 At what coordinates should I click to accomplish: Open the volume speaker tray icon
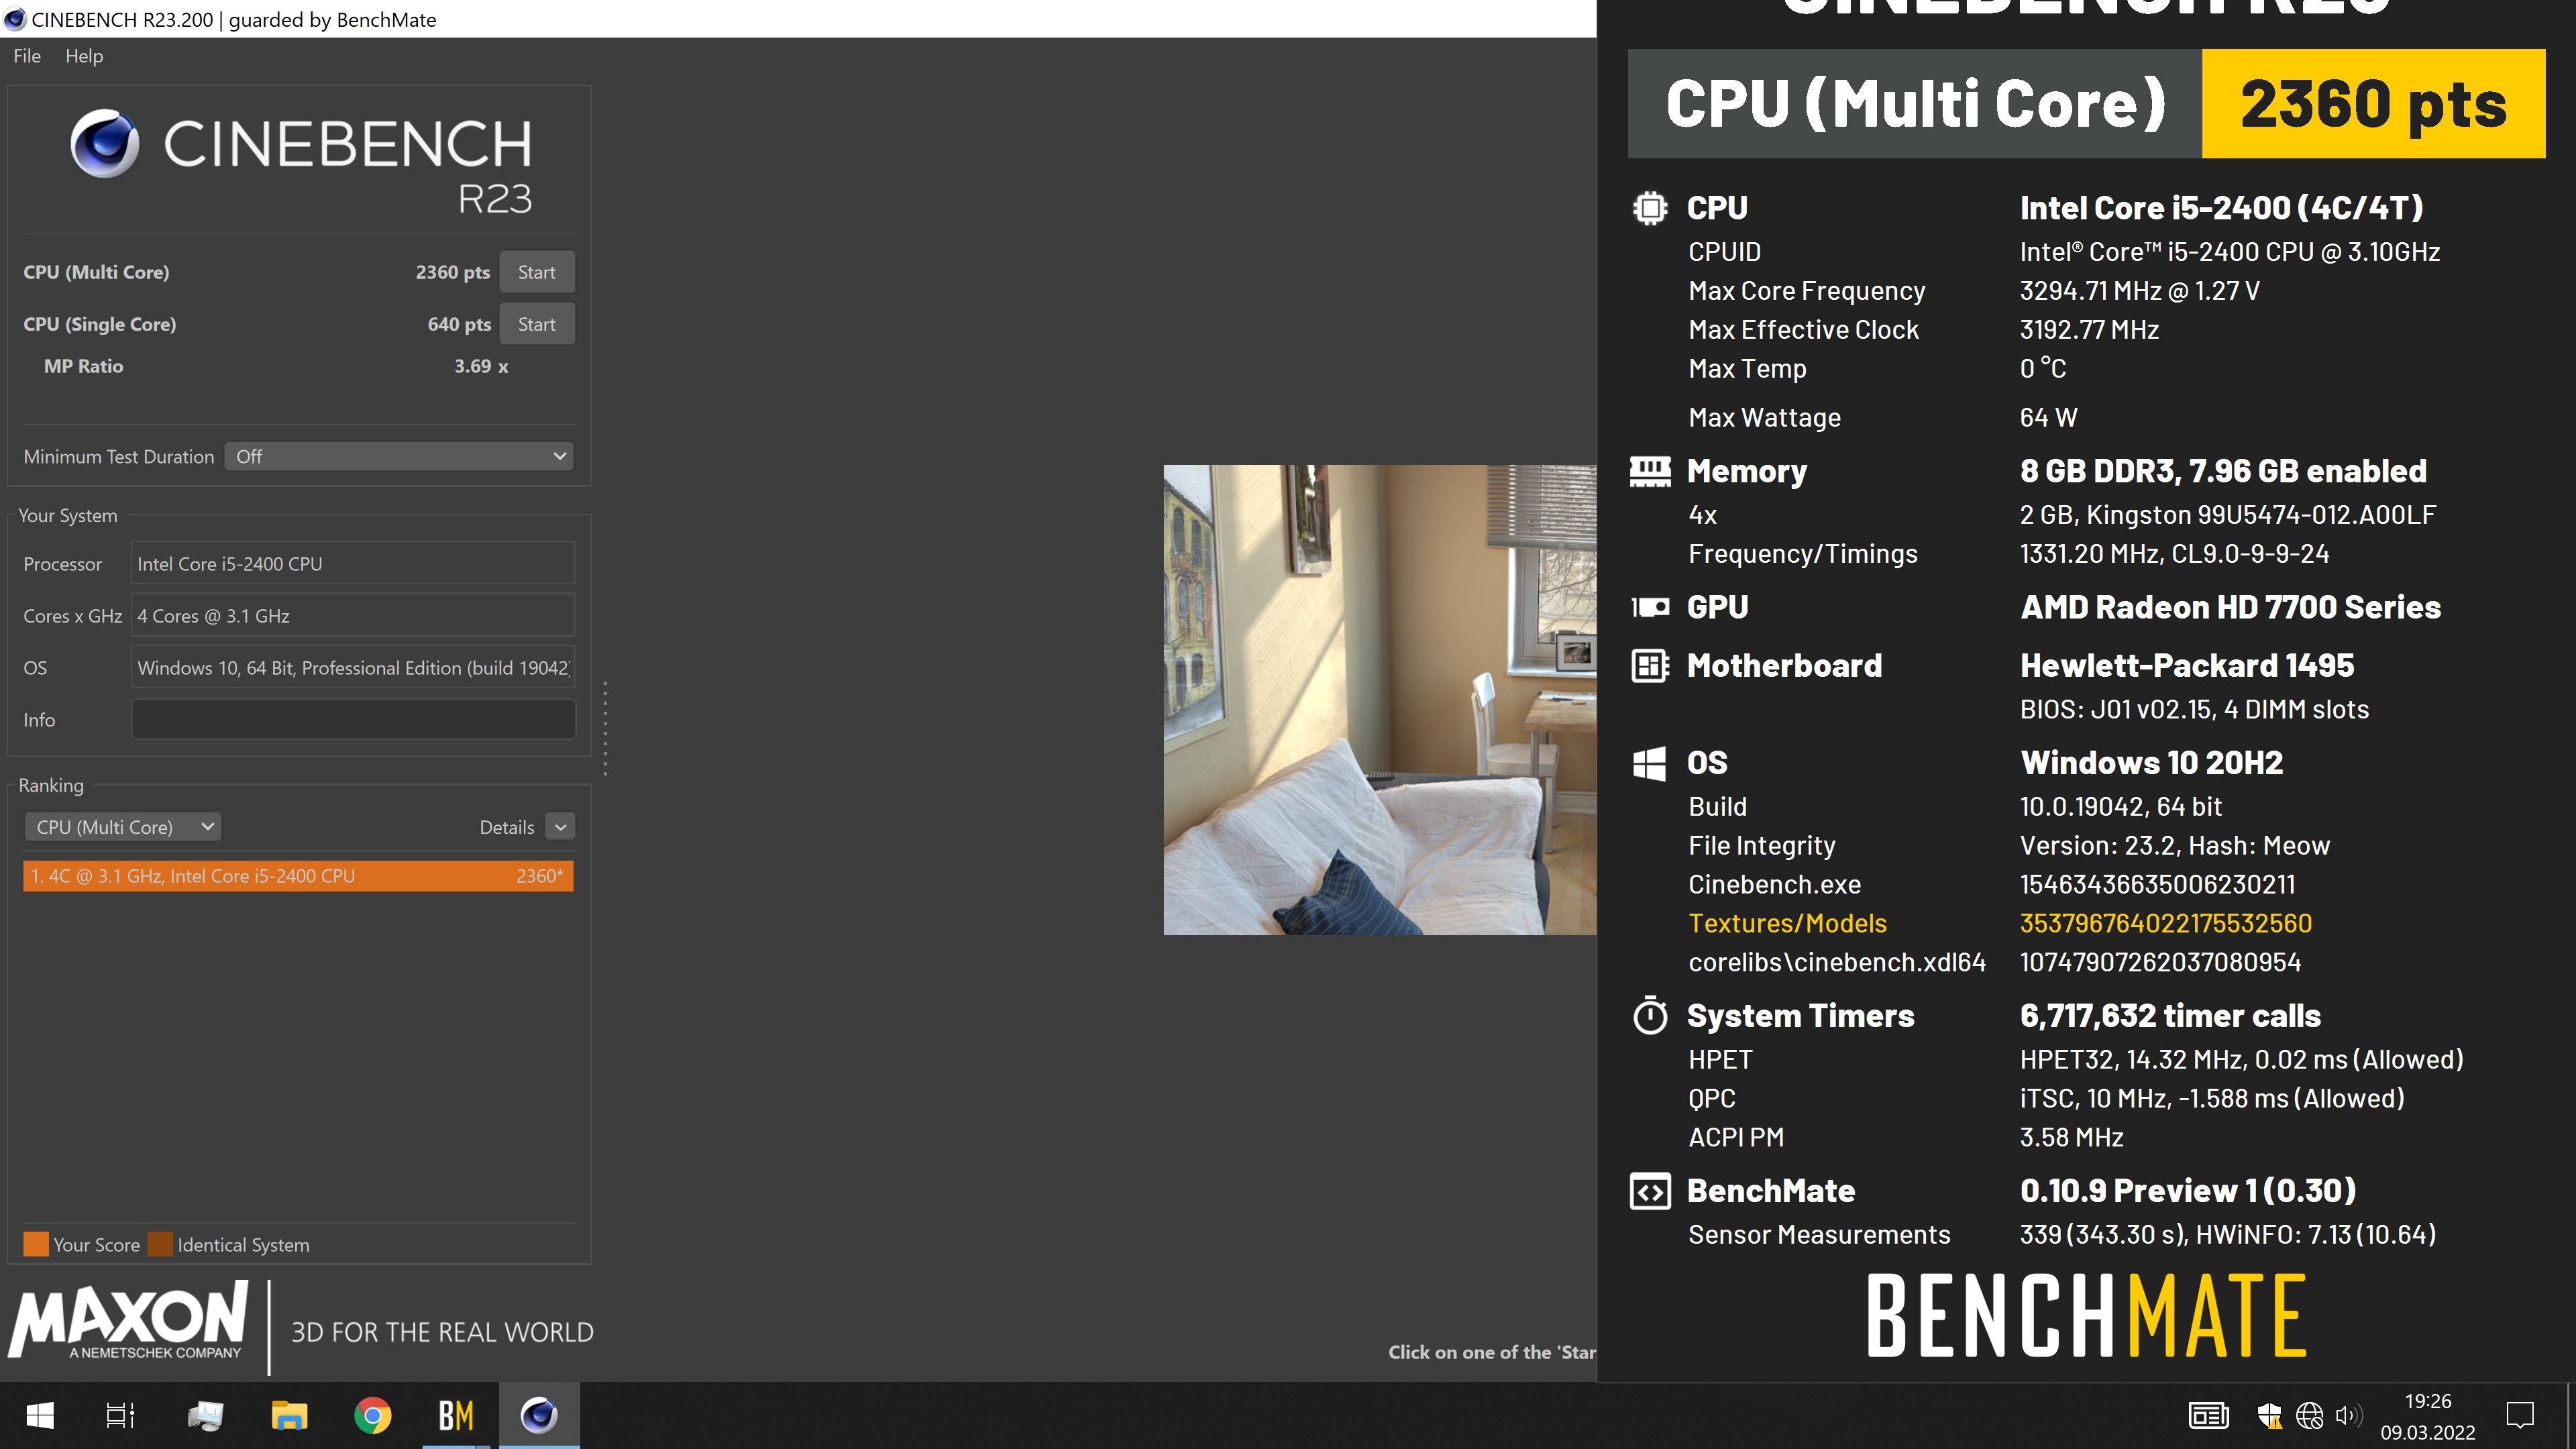click(x=2348, y=1416)
